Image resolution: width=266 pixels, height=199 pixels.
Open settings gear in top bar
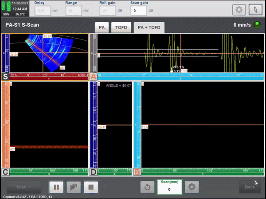(239, 10)
